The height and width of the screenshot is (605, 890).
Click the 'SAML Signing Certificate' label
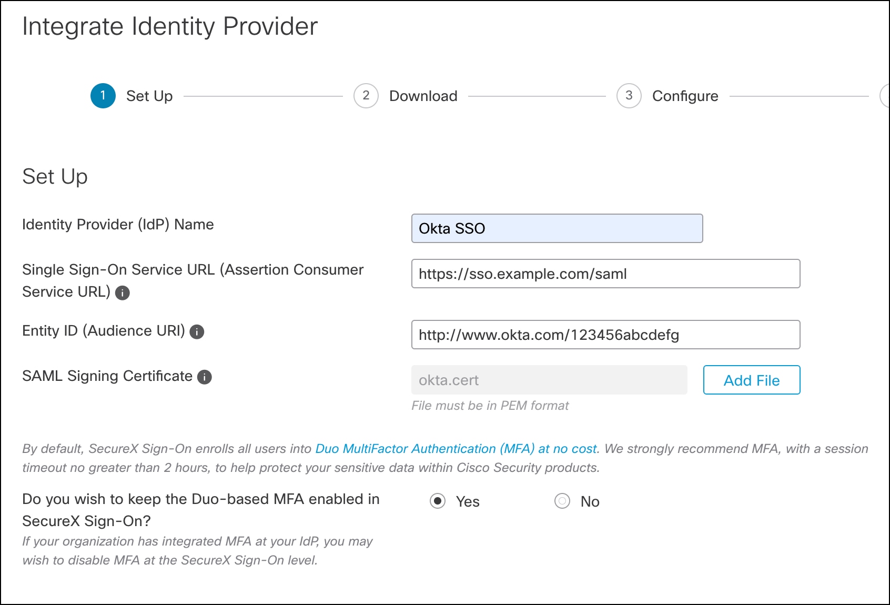coord(107,376)
